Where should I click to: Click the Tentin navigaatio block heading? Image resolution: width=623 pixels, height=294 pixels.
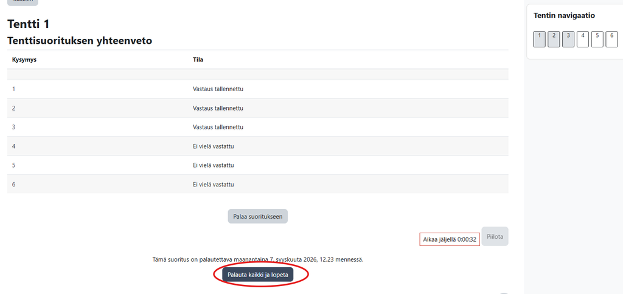click(564, 15)
